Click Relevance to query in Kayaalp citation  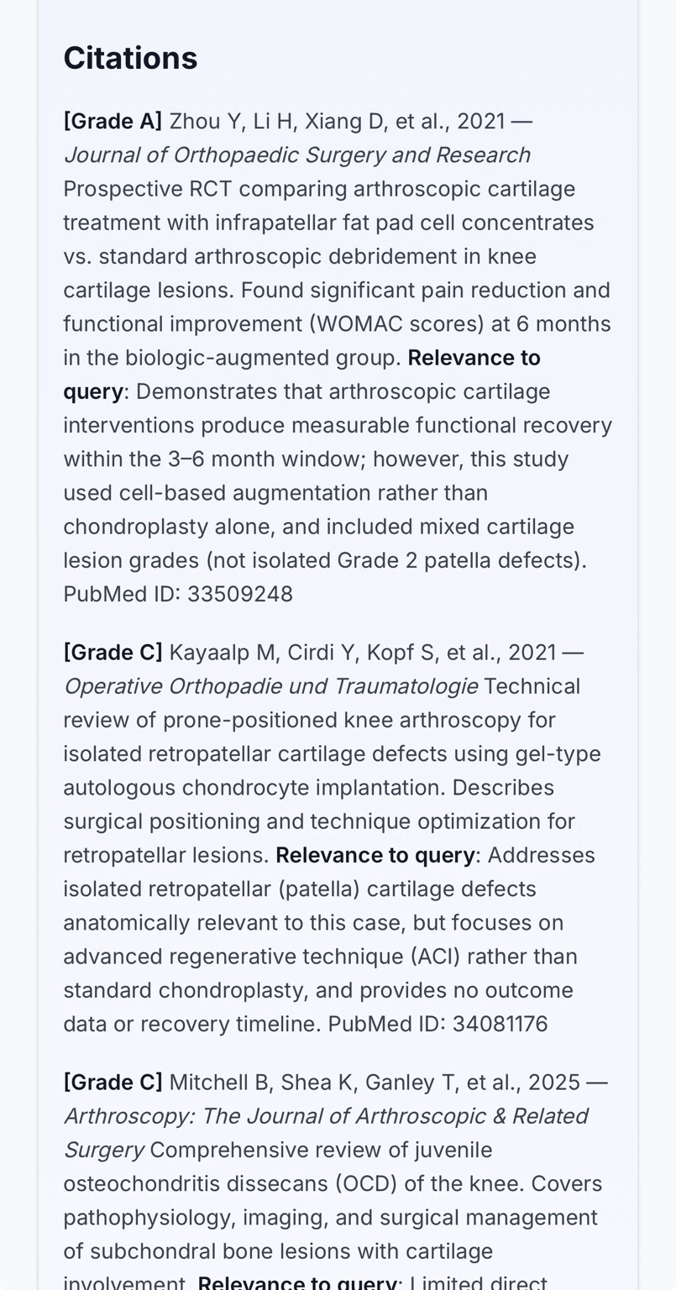point(375,855)
